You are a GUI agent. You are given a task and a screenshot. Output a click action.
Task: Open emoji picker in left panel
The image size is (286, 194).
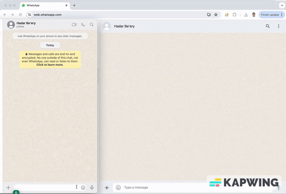pyautogui.click(x=83, y=187)
